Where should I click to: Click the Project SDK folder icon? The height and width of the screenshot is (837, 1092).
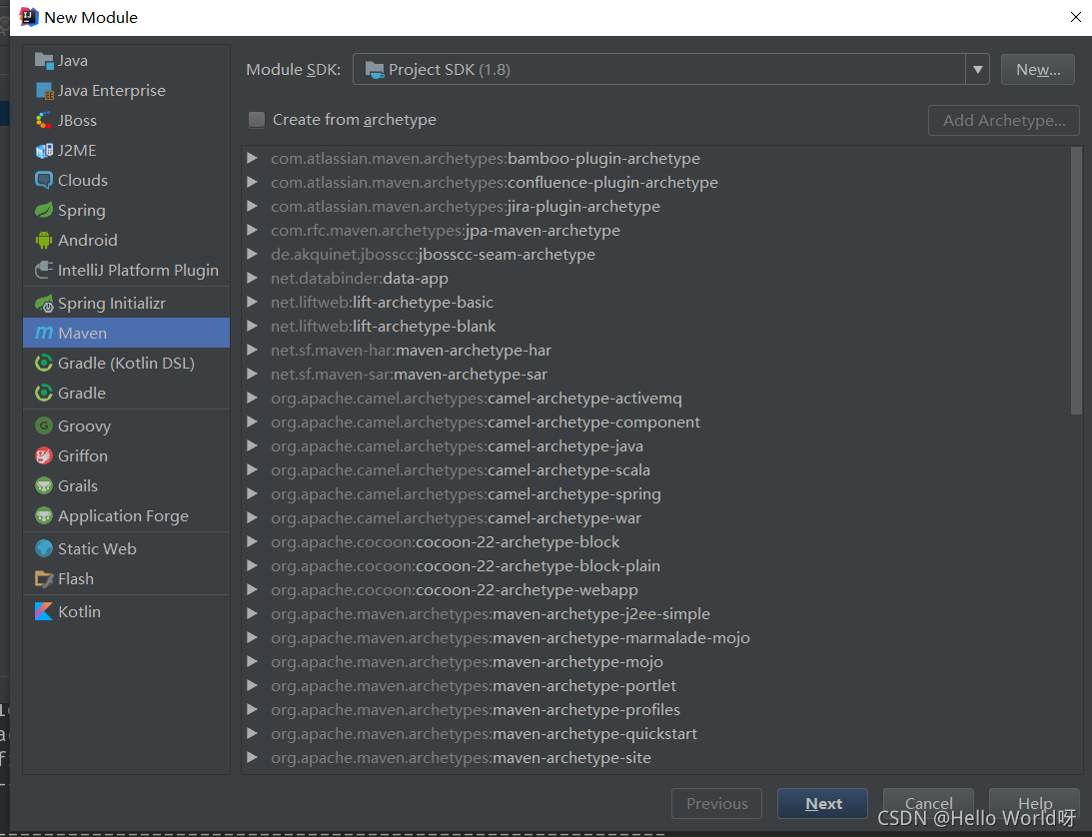tap(375, 70)
